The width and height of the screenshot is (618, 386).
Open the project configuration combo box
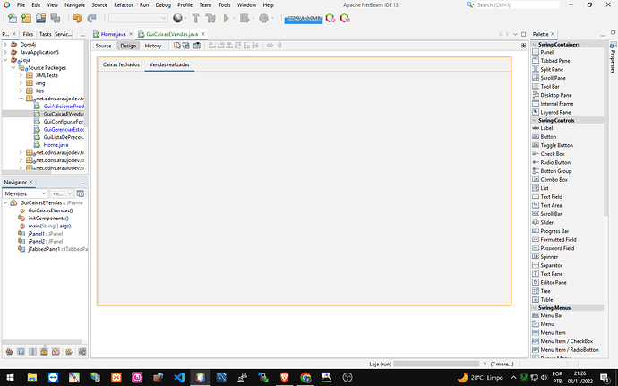tap(138, 18)
